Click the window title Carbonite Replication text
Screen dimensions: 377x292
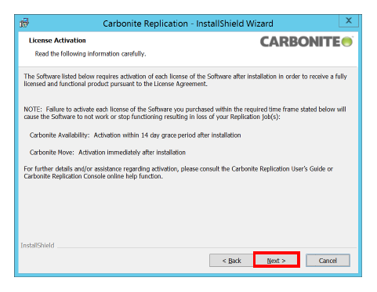[x=188, y=23]
